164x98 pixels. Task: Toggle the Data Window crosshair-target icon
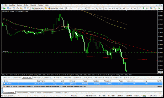tap(18, 8)
